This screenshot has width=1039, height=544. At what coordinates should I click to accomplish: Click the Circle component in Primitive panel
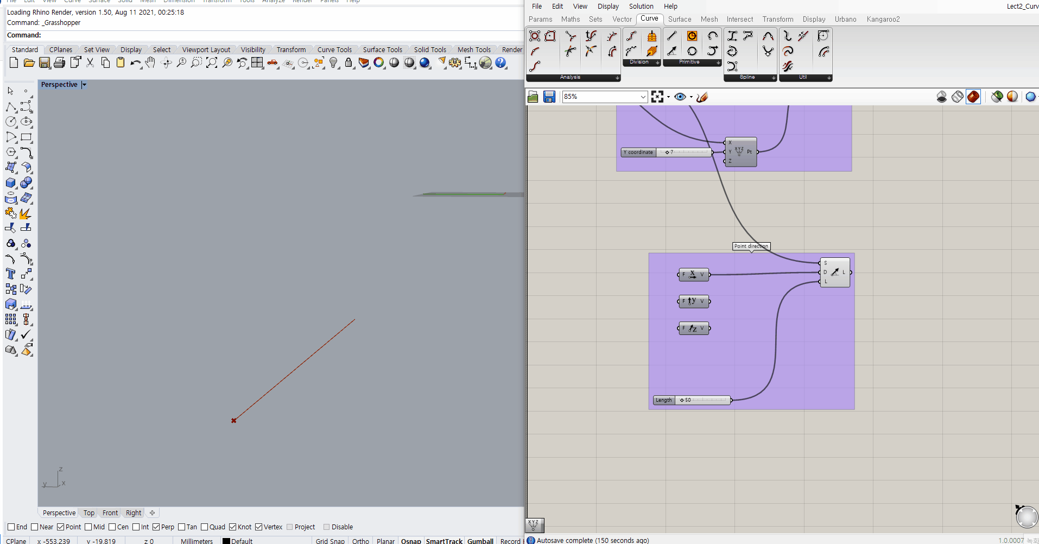(692, 51)
